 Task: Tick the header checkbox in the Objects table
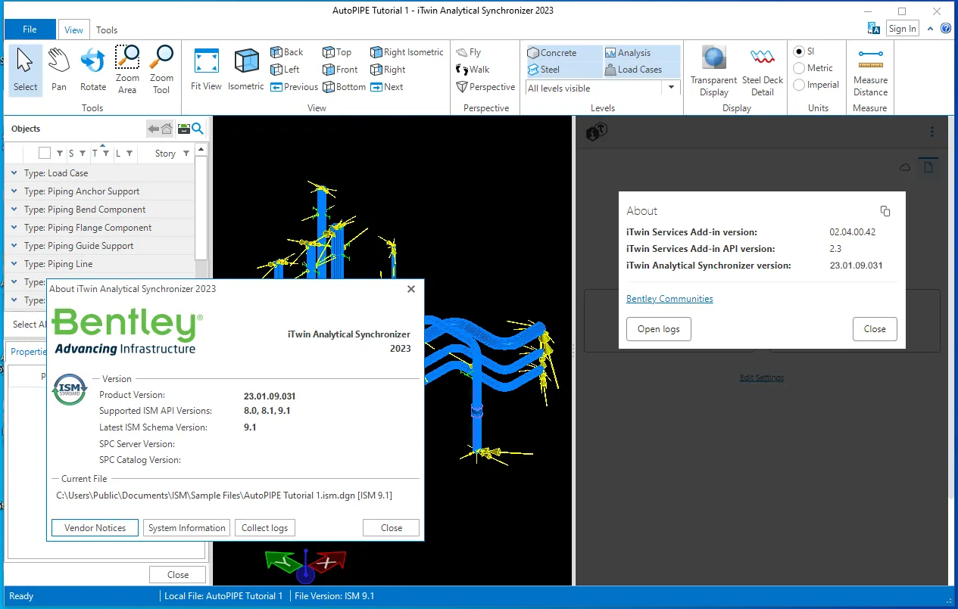click(x=45, y=153)
